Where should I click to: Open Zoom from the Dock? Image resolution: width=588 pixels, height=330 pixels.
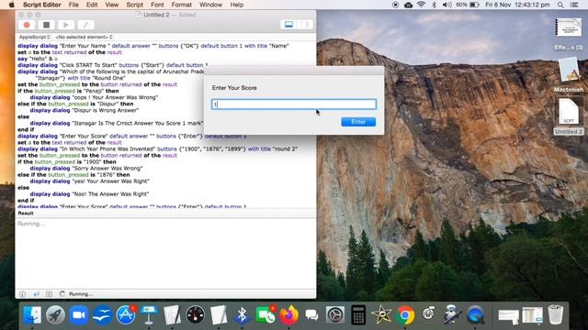(x=79, y=314)
